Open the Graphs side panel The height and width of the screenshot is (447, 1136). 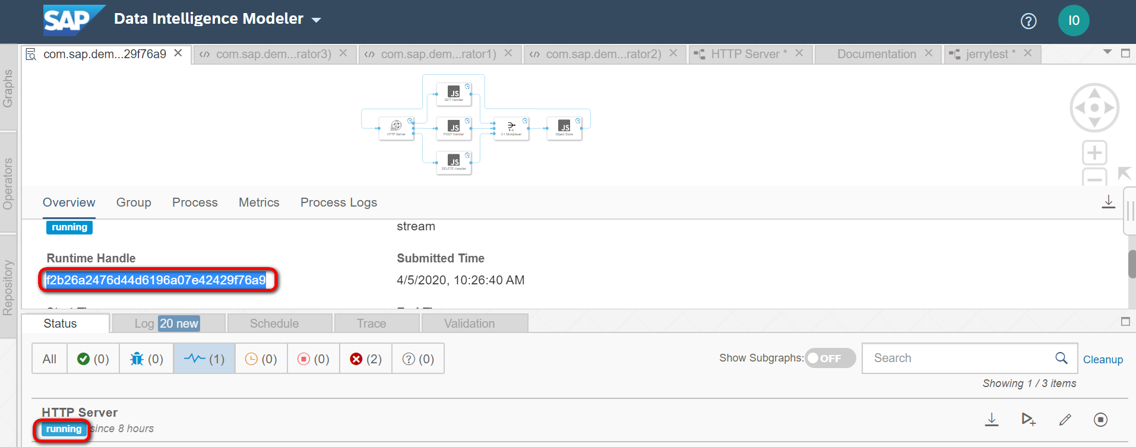click(x=8, y=88)
